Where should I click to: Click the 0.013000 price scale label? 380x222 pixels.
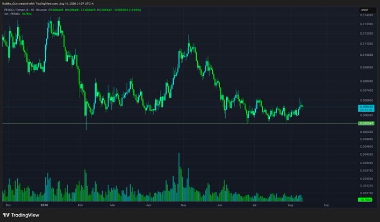[367, 24]
